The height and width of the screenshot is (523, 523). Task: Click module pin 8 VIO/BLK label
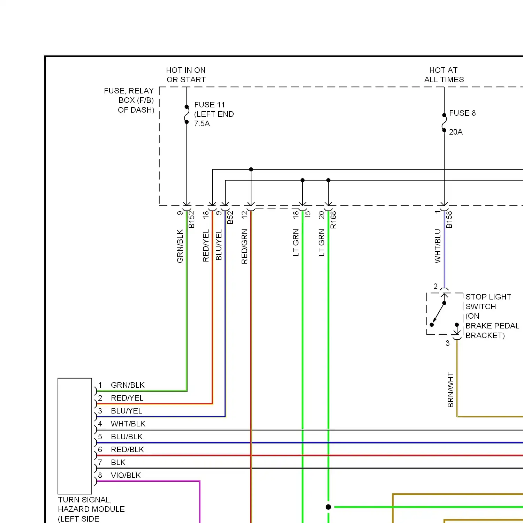[x=126, y=475]
